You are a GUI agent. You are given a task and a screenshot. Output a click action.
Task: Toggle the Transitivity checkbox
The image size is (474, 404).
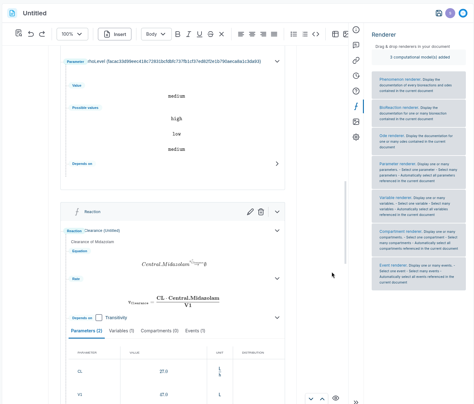(99, 318)
